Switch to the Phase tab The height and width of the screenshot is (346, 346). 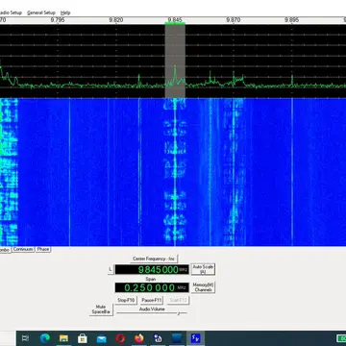tap(43, 249)
